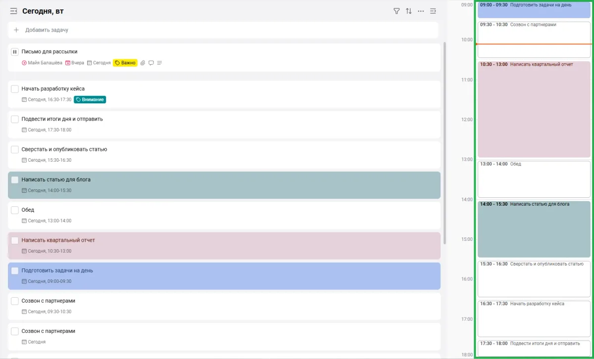The width and height of the screenshot is (594, 359).
Task: Open the task filter funnel icon
Action: tap(396, 11)
